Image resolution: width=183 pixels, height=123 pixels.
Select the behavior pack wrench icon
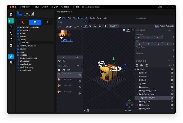pos(22,22)
